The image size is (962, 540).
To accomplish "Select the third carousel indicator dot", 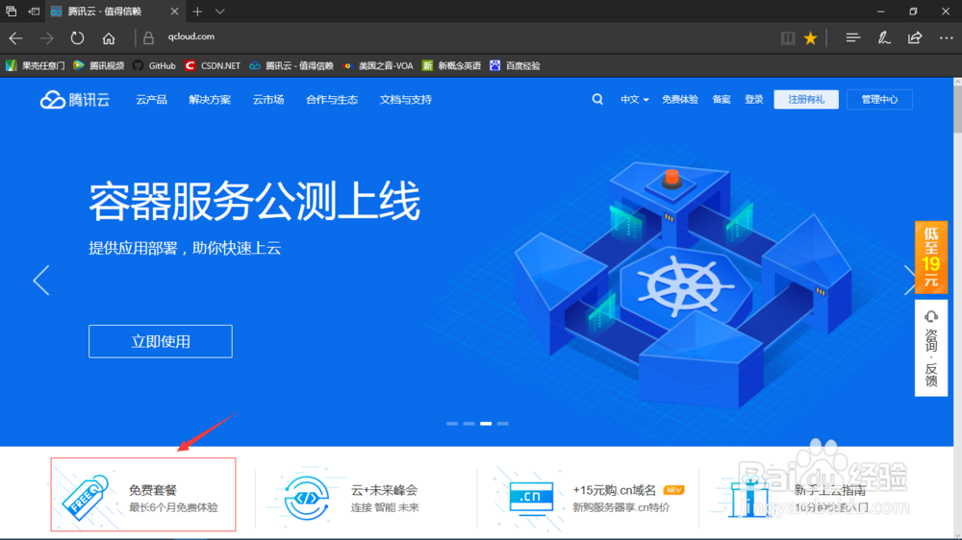I will tap(486, 423).
